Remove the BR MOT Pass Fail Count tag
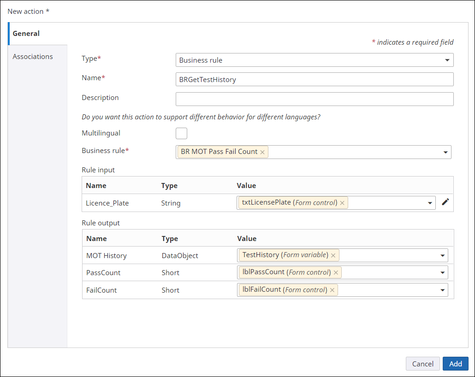This screenshot has width=475, height=377. 262,152
